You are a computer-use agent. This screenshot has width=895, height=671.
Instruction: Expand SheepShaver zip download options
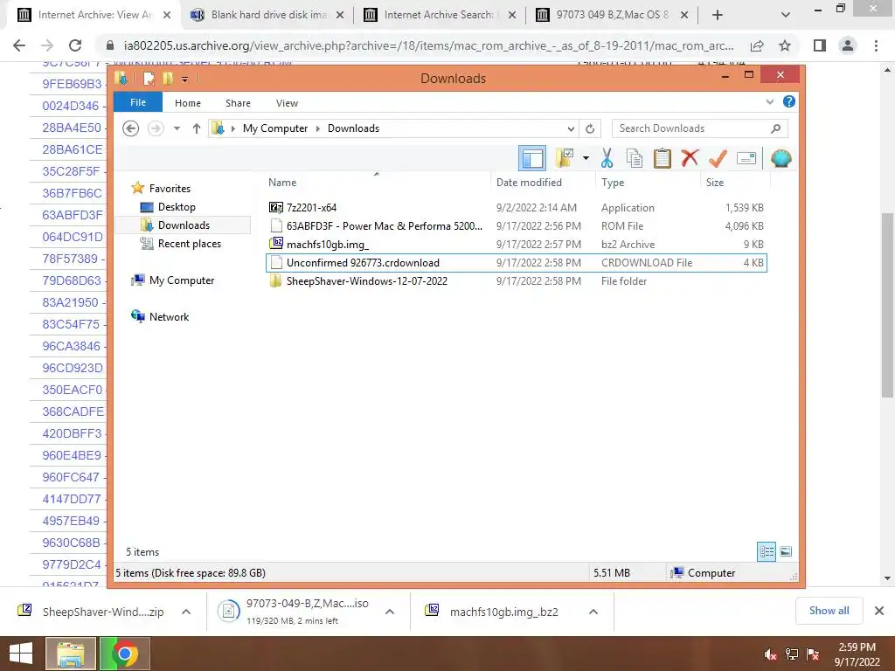186,612
